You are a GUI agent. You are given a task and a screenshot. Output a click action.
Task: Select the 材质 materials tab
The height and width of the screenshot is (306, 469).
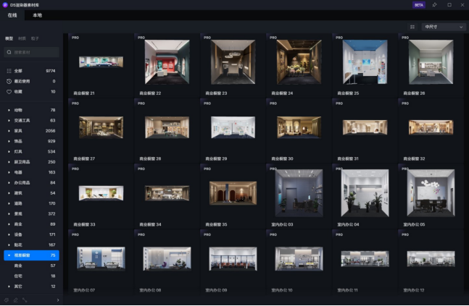click(22, 38)
